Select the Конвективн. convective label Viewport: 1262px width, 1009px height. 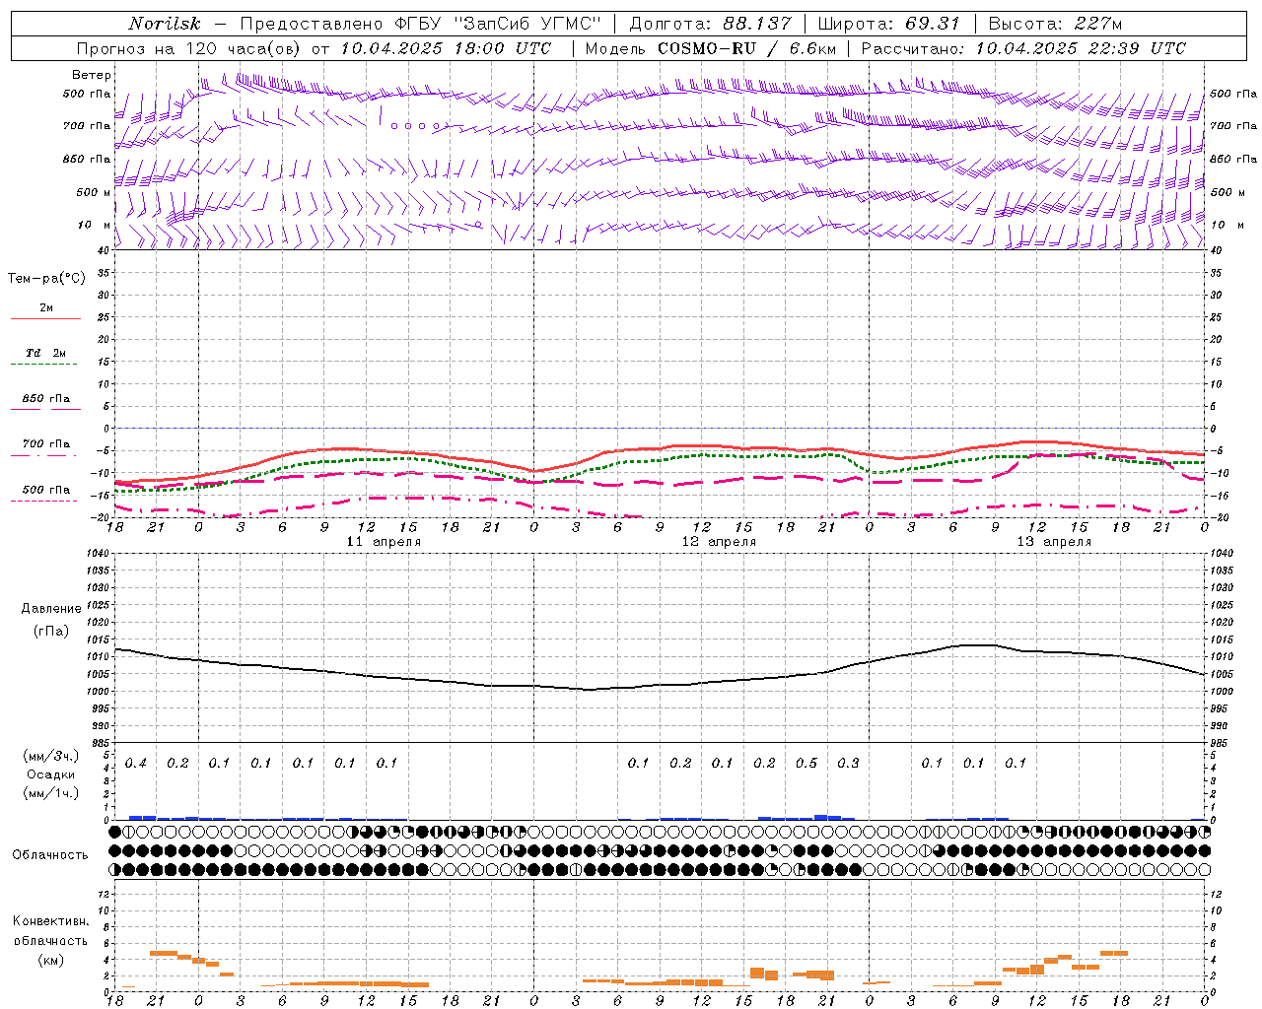pyautogui.click(x=50, y=921)
